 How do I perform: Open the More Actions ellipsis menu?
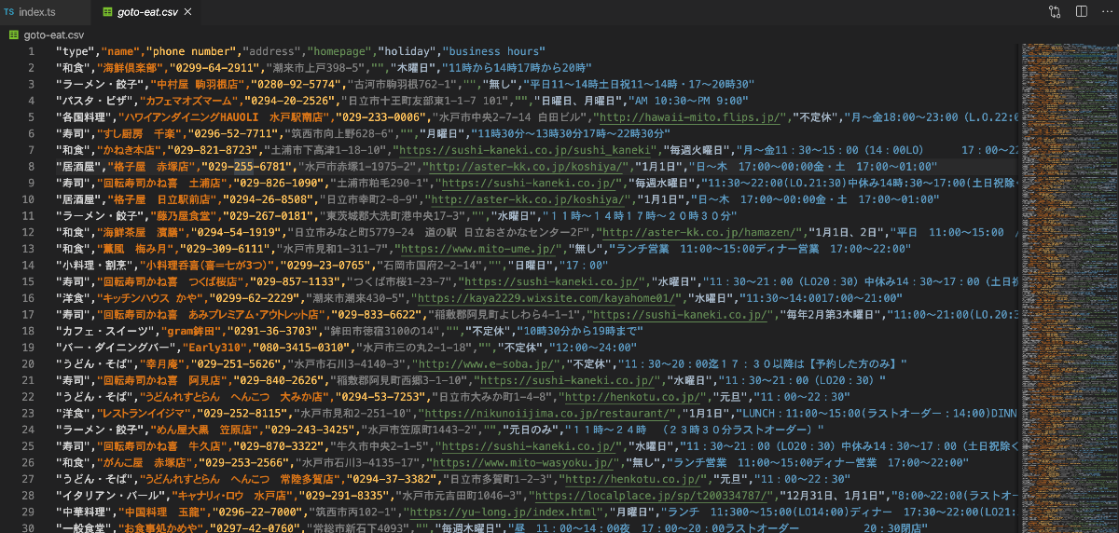click(1107, 12)
